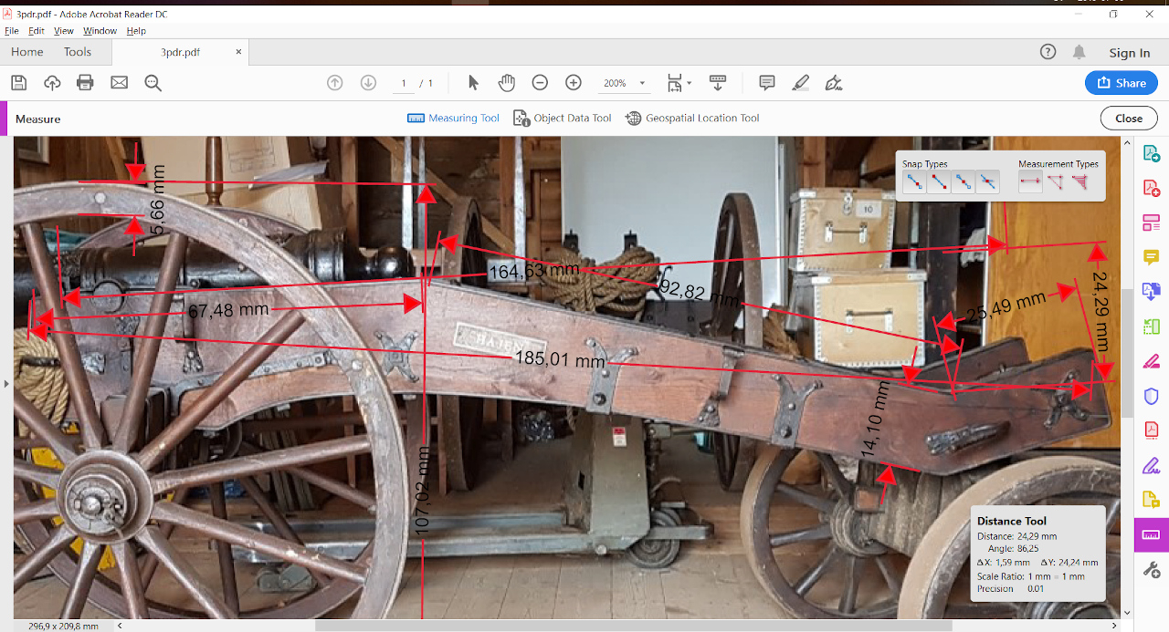The image size is (1169, 632).
Task: Open the Comment tool in right sidebar
Action: tap(1151, 257)
